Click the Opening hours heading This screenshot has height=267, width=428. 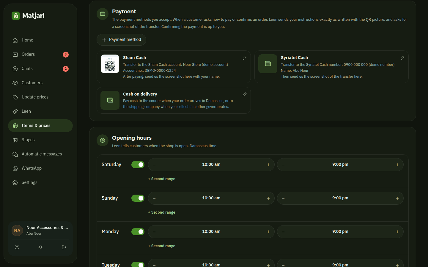pyautogui.click(x=132, y=138)
